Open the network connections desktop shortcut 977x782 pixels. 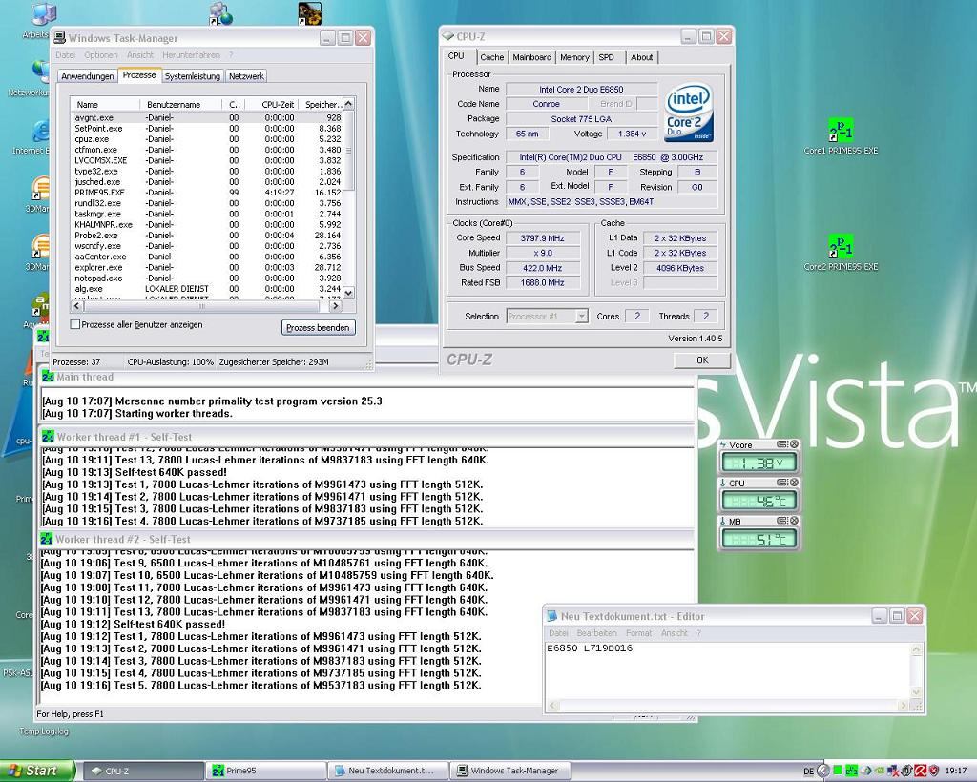tap(220, 13)
